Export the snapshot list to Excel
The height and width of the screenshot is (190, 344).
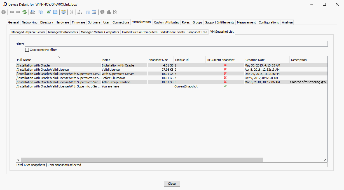click(48, 12)
